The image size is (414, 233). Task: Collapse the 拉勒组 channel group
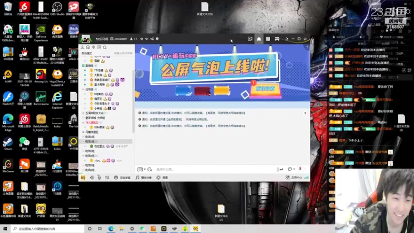point(83,89)
